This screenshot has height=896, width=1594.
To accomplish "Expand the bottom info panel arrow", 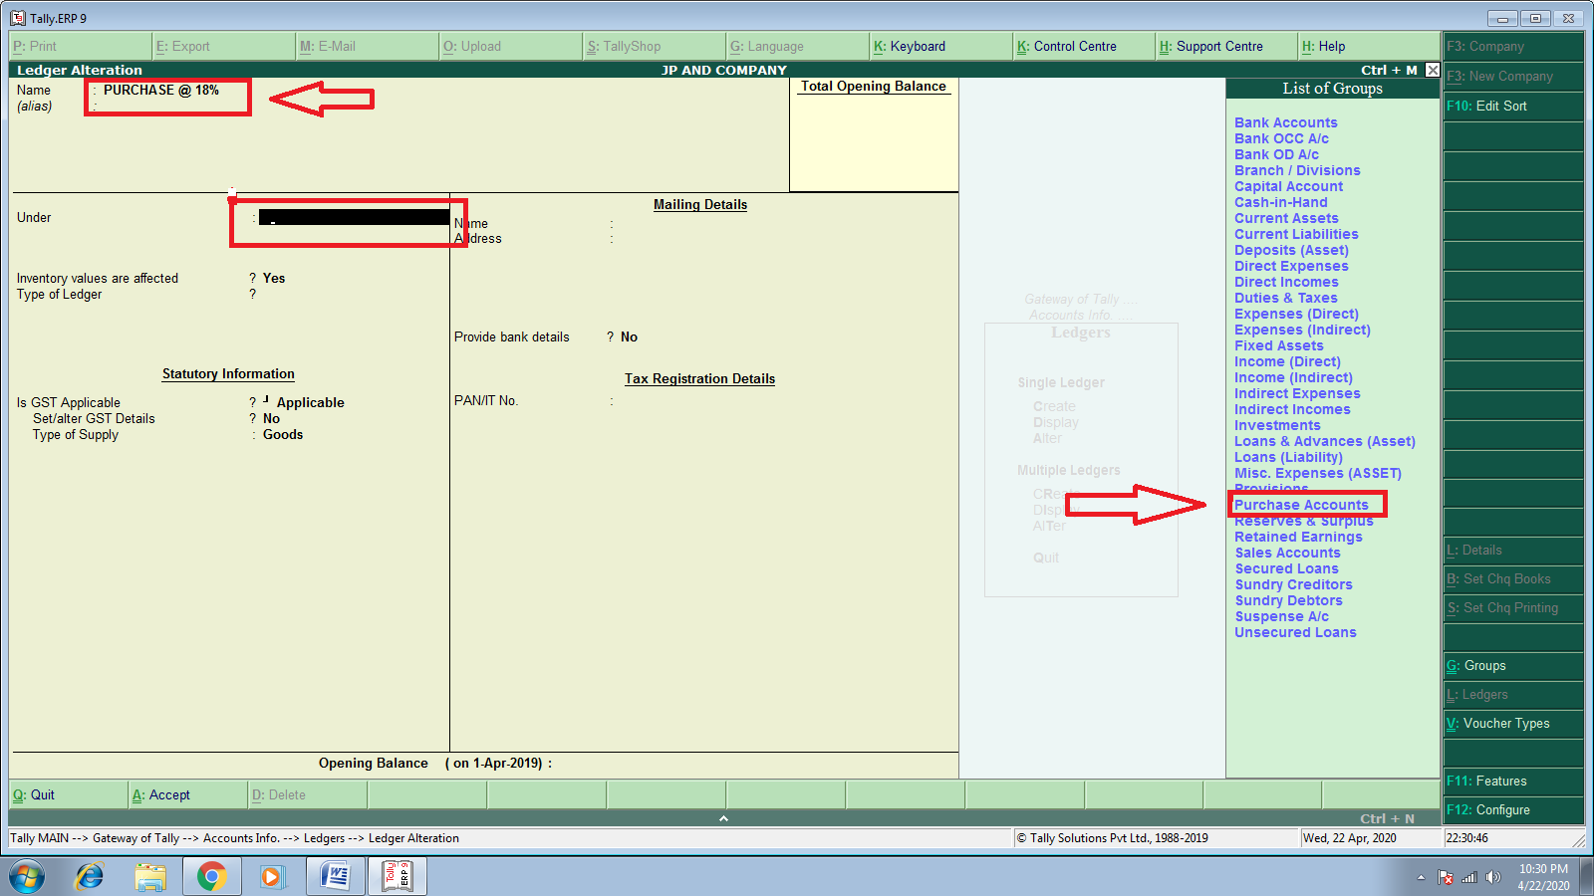I will click(724, 818).
